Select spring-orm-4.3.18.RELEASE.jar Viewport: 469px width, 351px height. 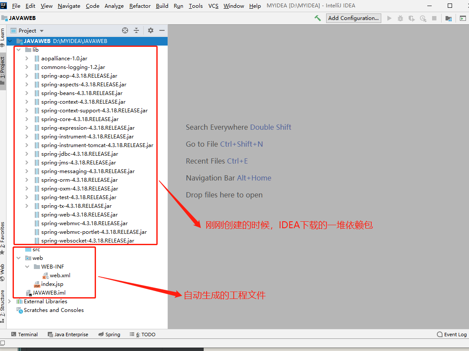(x=79, y=180)
